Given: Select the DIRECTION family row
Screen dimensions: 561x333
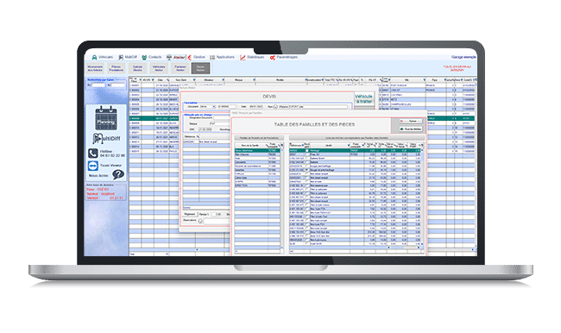Looking at the screenshot, I should tap(257, 185).
